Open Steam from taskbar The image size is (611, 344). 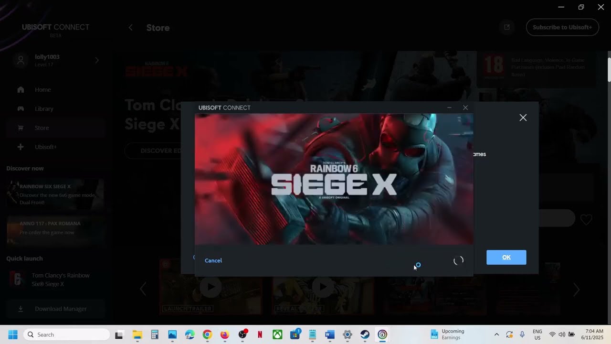[x=365, y=334]
